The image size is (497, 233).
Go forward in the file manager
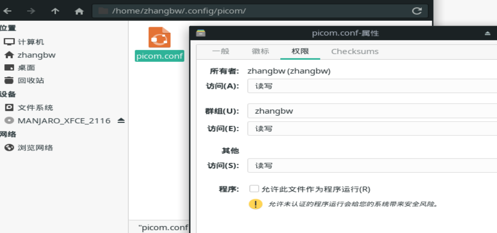(x=31, y=11)
